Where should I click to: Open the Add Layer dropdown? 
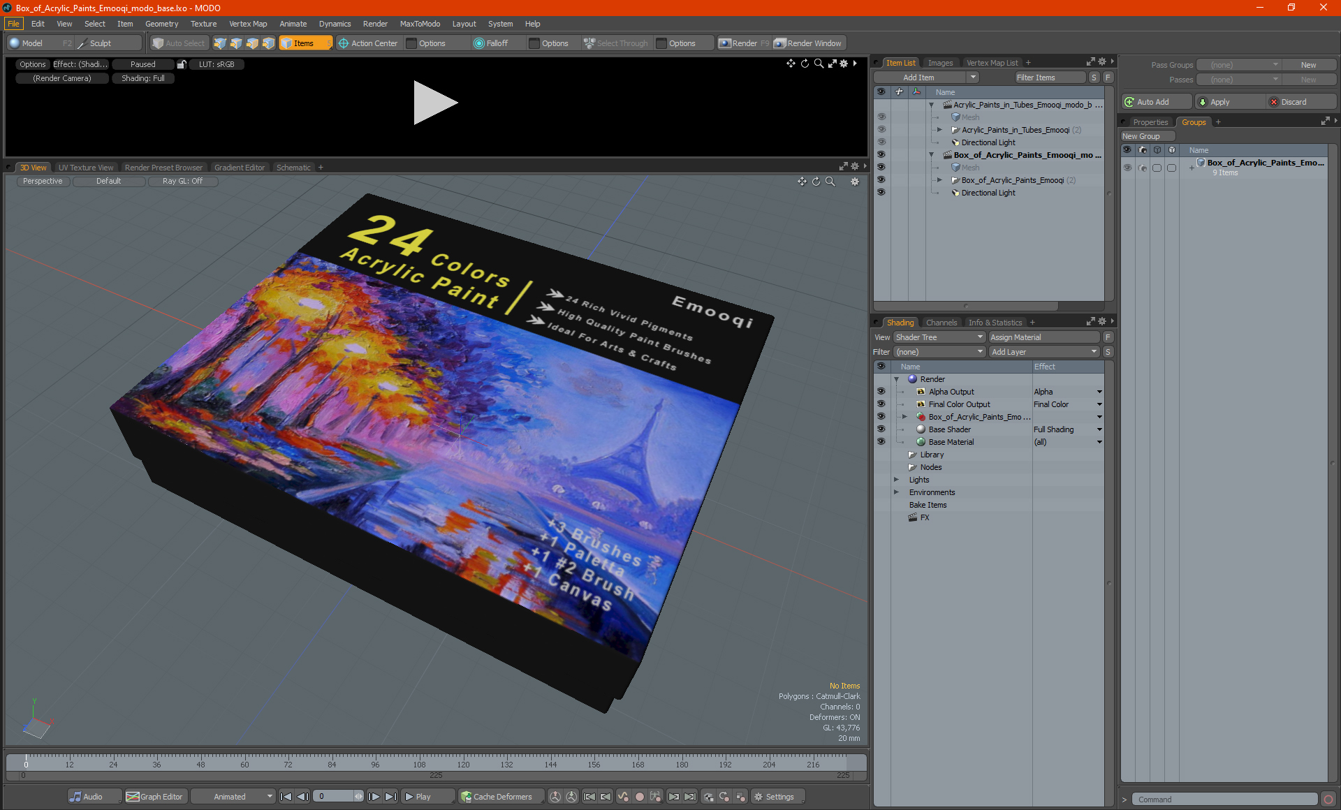[1044, 352]
